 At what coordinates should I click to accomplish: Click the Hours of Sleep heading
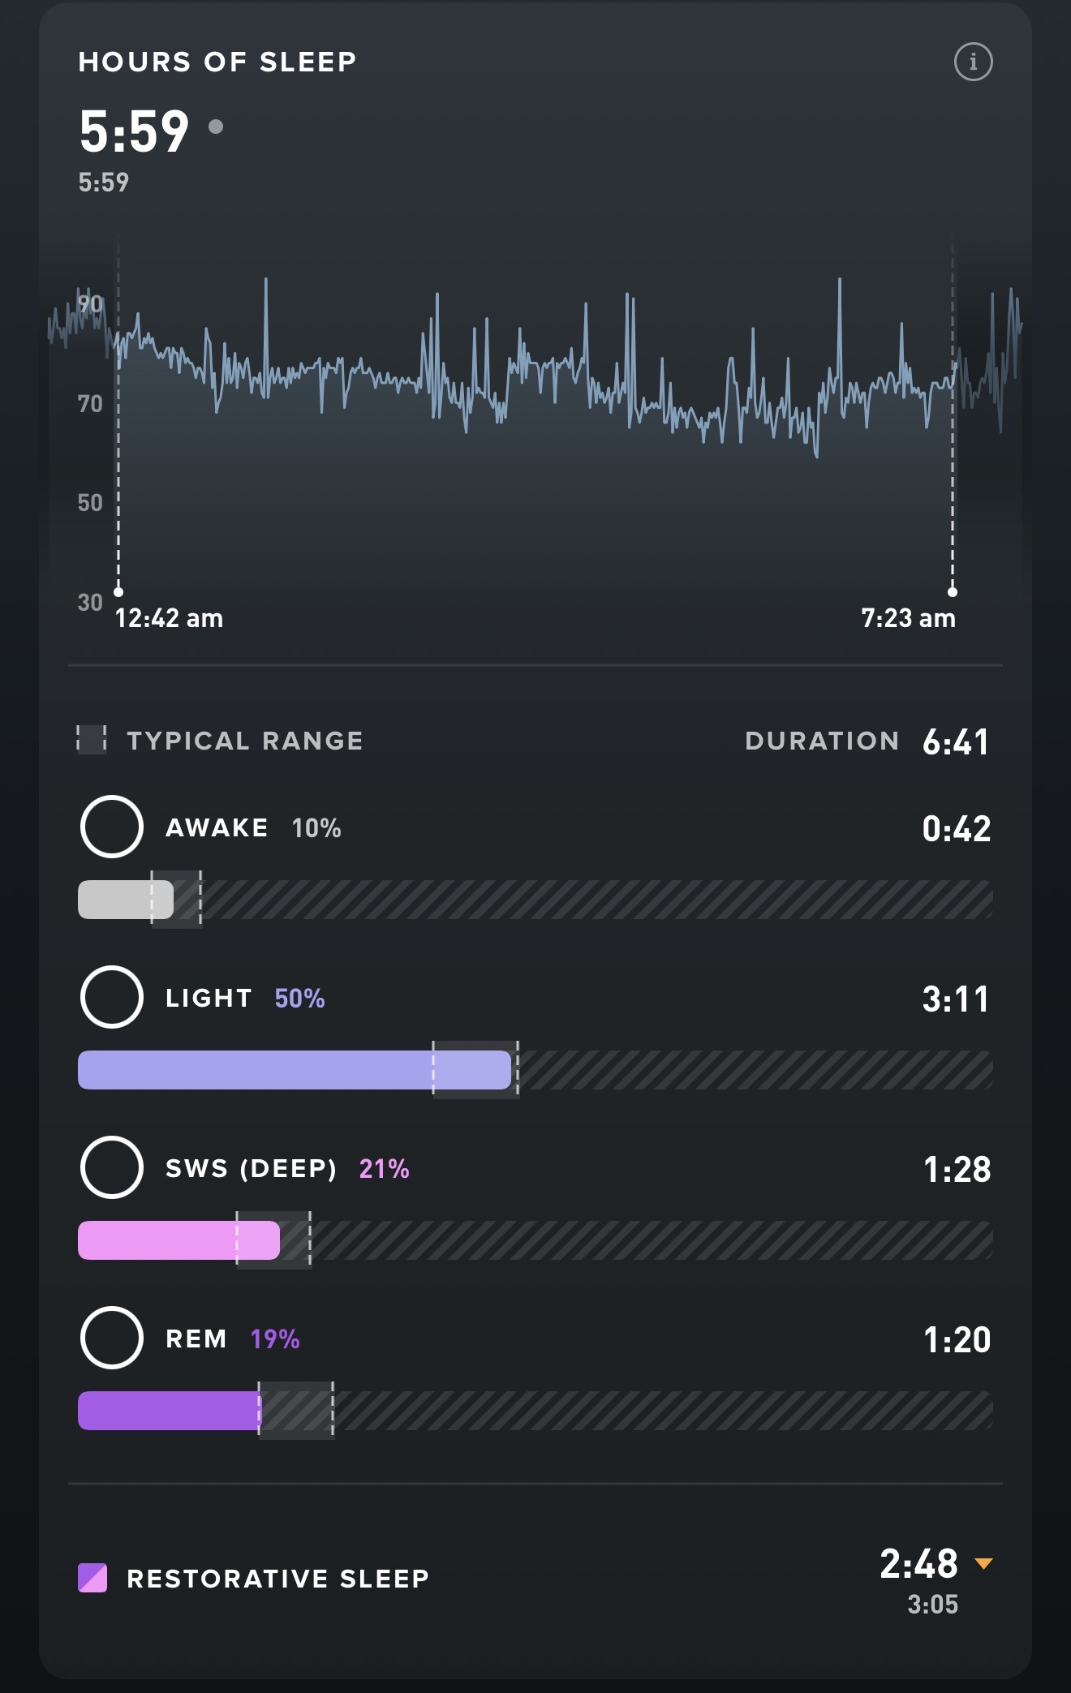[217, 62]
